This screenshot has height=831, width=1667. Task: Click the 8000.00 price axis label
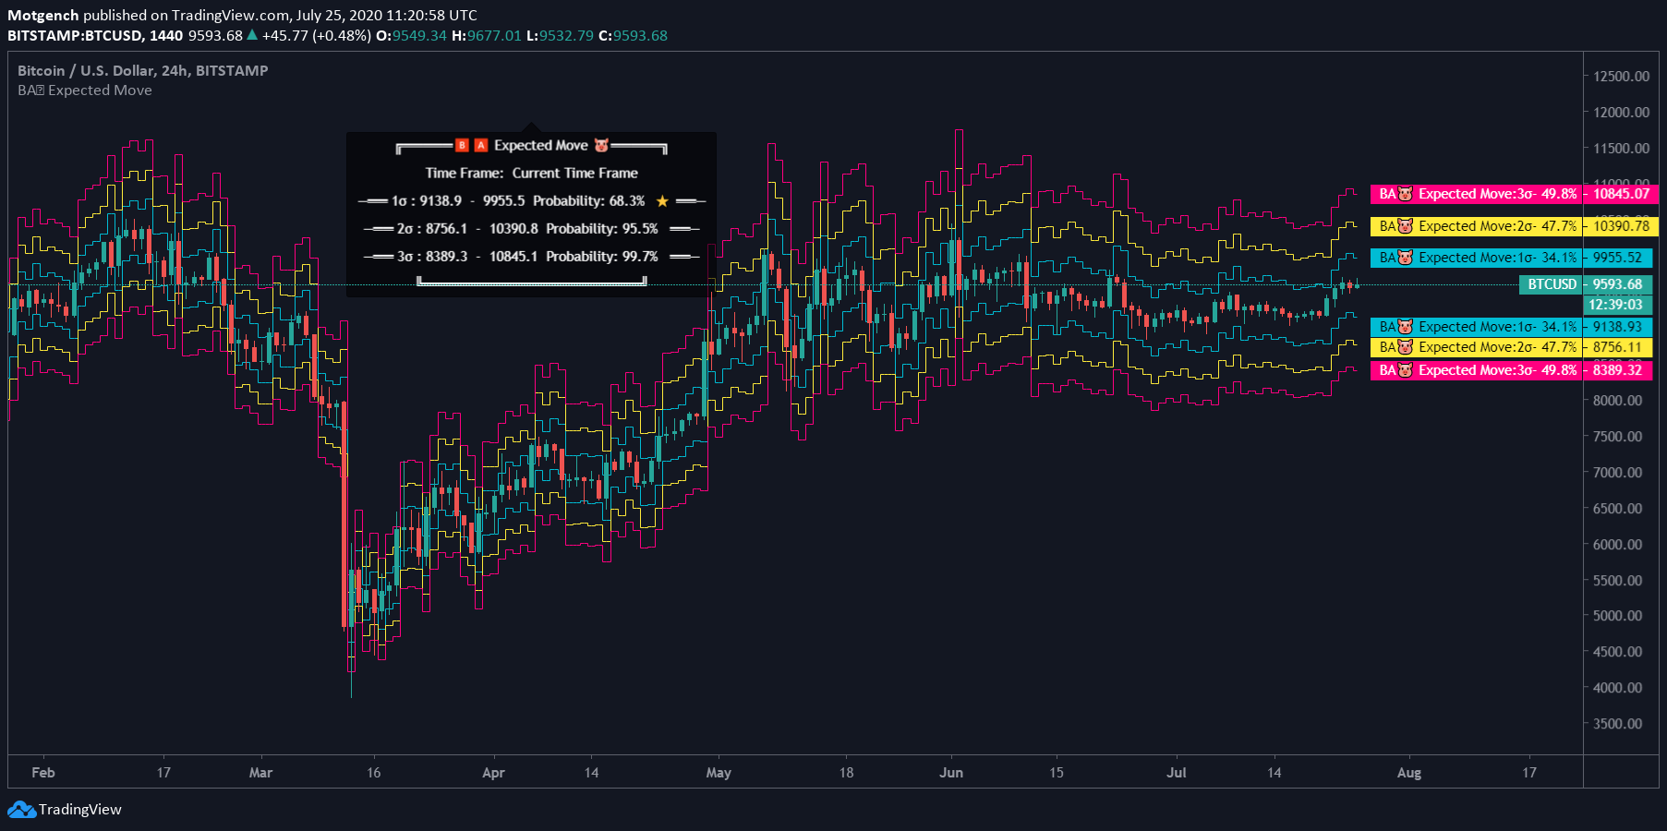click(x=1617, y=401)
